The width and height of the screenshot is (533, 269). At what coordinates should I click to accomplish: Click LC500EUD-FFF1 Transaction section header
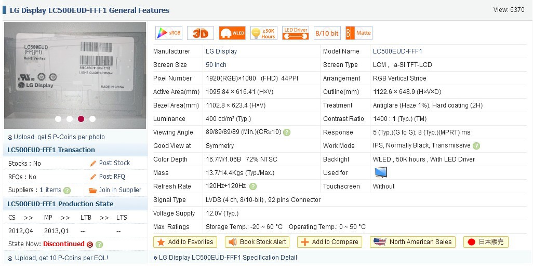(51, 150)
